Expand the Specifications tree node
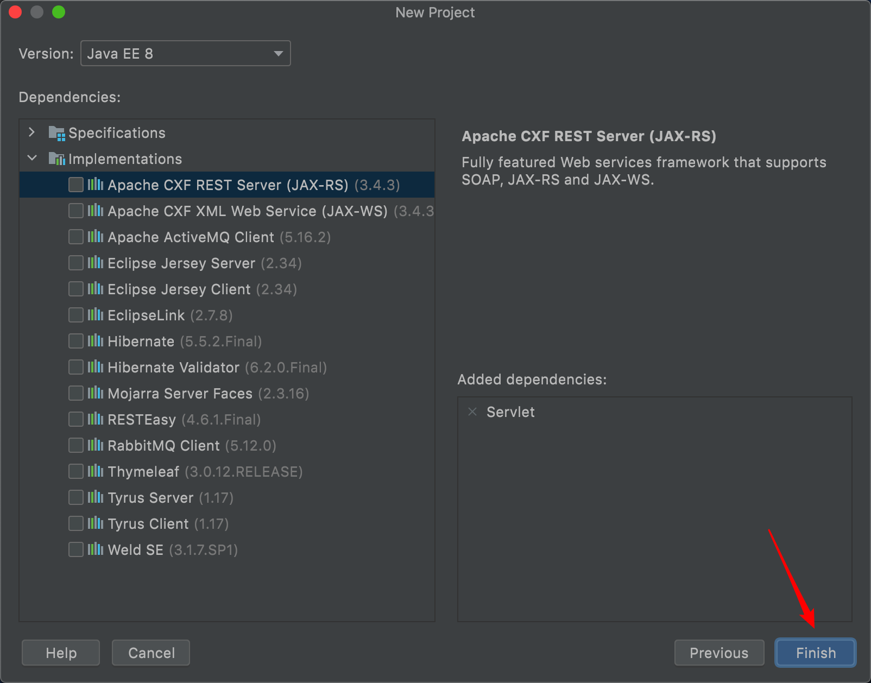Screen dimensions: 871x683 [x=32, y=133]
